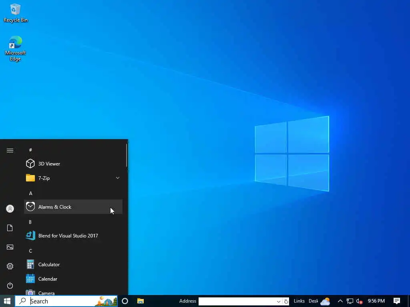Open the Action Center notifications icon

pyautogui.click(x=397, y=301)
